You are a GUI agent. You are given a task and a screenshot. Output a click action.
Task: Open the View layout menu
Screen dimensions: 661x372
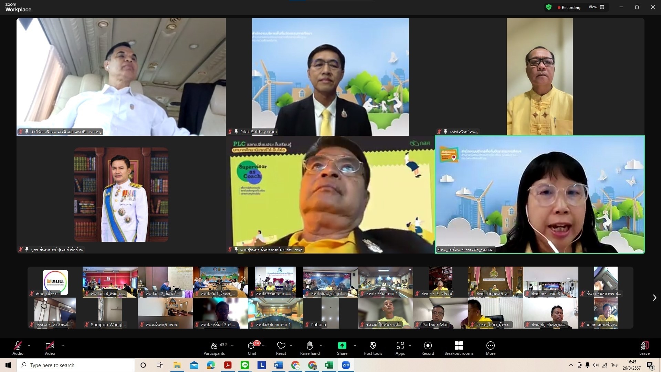(x=596, y=7)
